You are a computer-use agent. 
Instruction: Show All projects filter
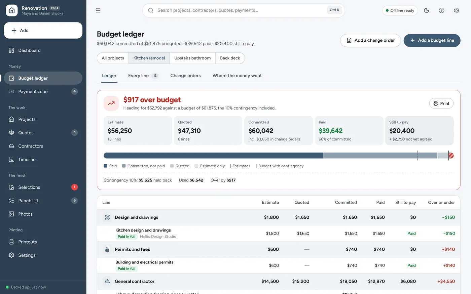coord(113,58)
